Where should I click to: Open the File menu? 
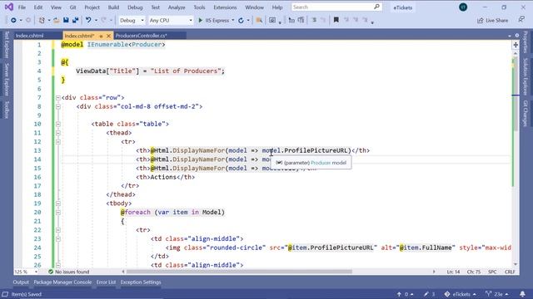point(22,7)
